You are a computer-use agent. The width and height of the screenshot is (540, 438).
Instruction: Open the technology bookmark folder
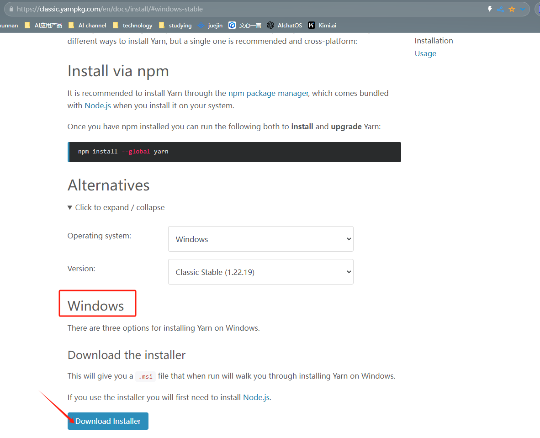[132, 26]
